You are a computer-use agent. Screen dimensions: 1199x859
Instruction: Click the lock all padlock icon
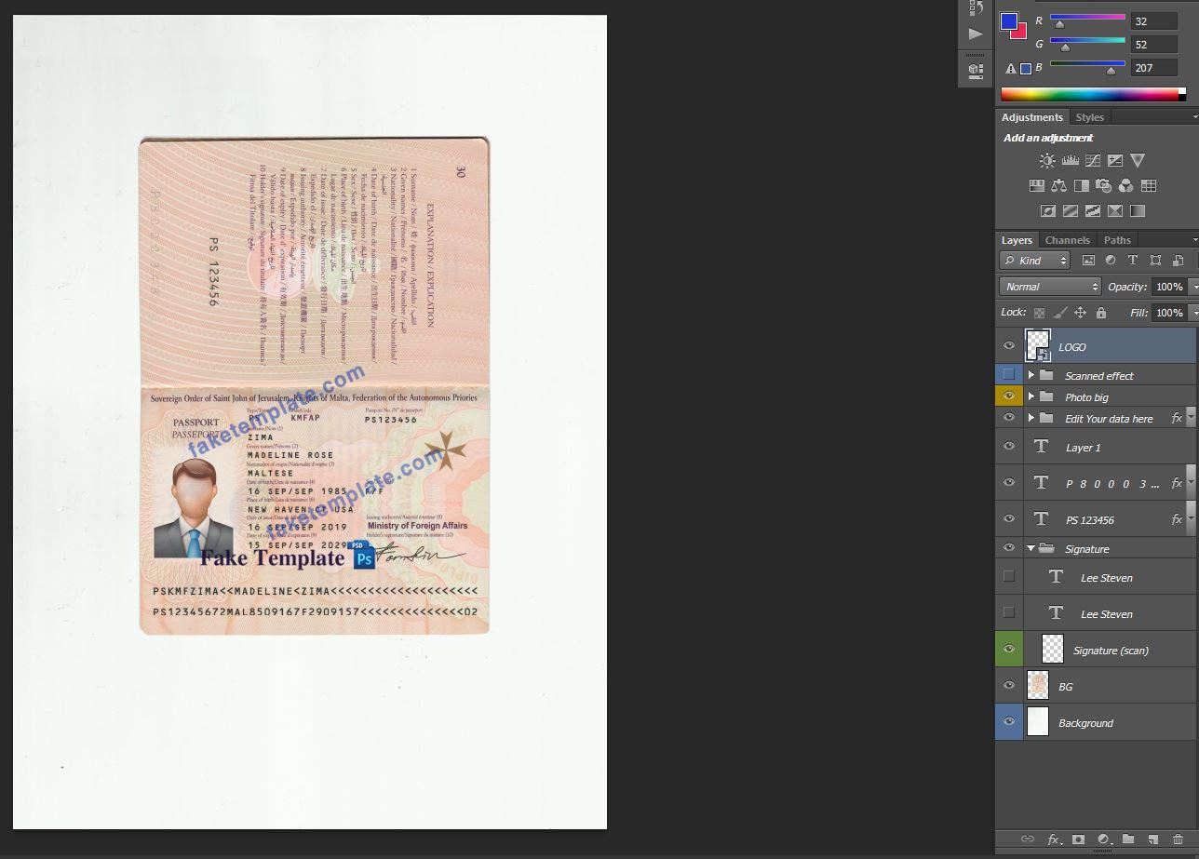tap(1101, 313)
